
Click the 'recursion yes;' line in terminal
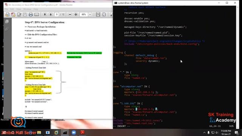pyautogui.click(x=134, y=13)
